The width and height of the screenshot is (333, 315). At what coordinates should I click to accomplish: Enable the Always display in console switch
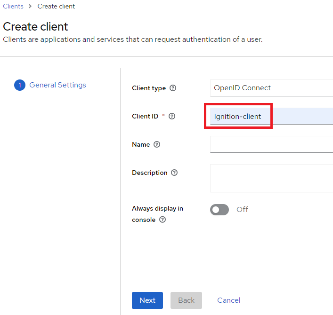219,210
